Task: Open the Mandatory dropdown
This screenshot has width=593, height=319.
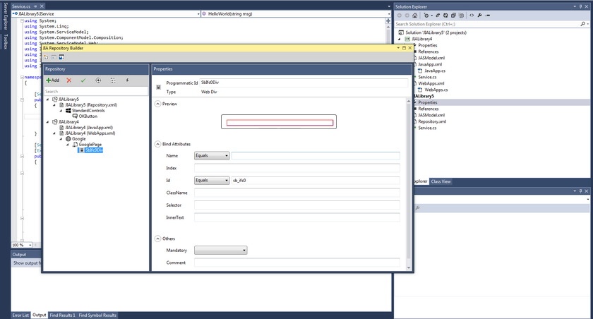Action: point(220,251)
